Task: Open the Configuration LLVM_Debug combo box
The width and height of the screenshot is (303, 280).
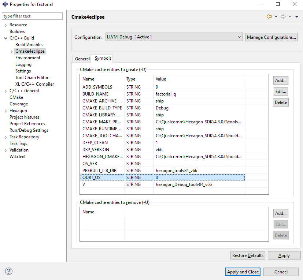Action: coord(174,37)
